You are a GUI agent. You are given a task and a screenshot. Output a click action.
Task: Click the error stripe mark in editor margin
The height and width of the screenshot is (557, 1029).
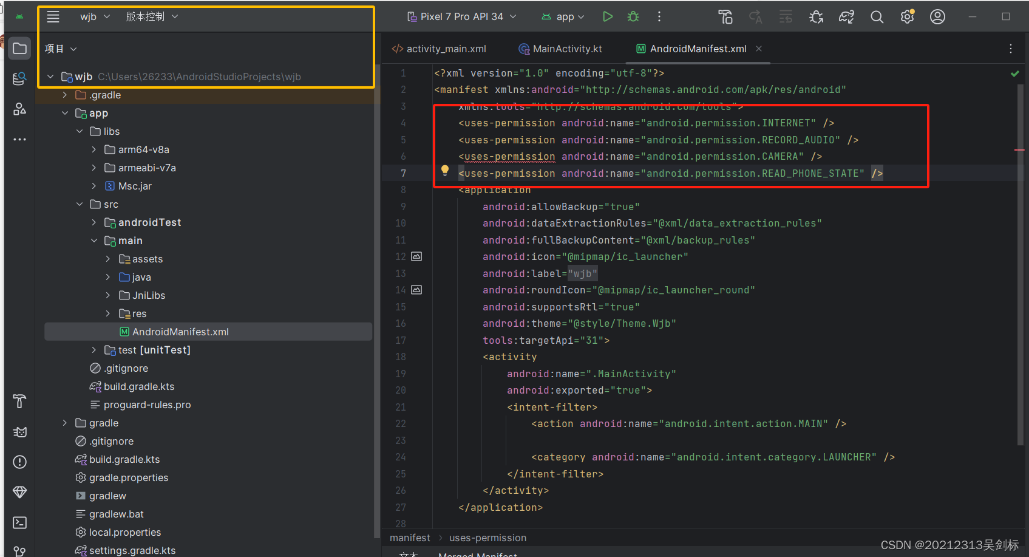tap(1020, 149)
